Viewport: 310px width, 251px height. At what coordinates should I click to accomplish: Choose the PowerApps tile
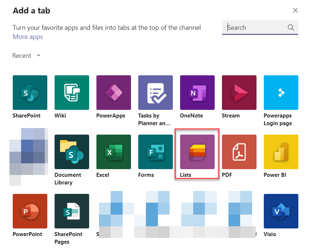coord(114,92)
